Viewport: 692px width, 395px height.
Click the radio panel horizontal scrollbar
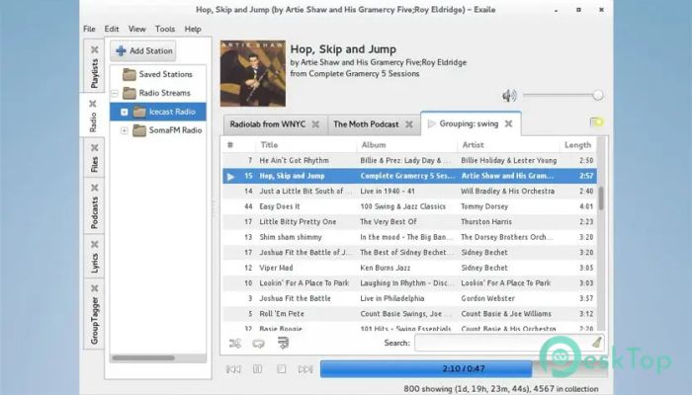(143, 357)
